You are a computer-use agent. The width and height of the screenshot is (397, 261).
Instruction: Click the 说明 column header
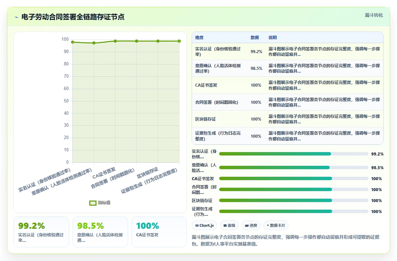(273, 38)
